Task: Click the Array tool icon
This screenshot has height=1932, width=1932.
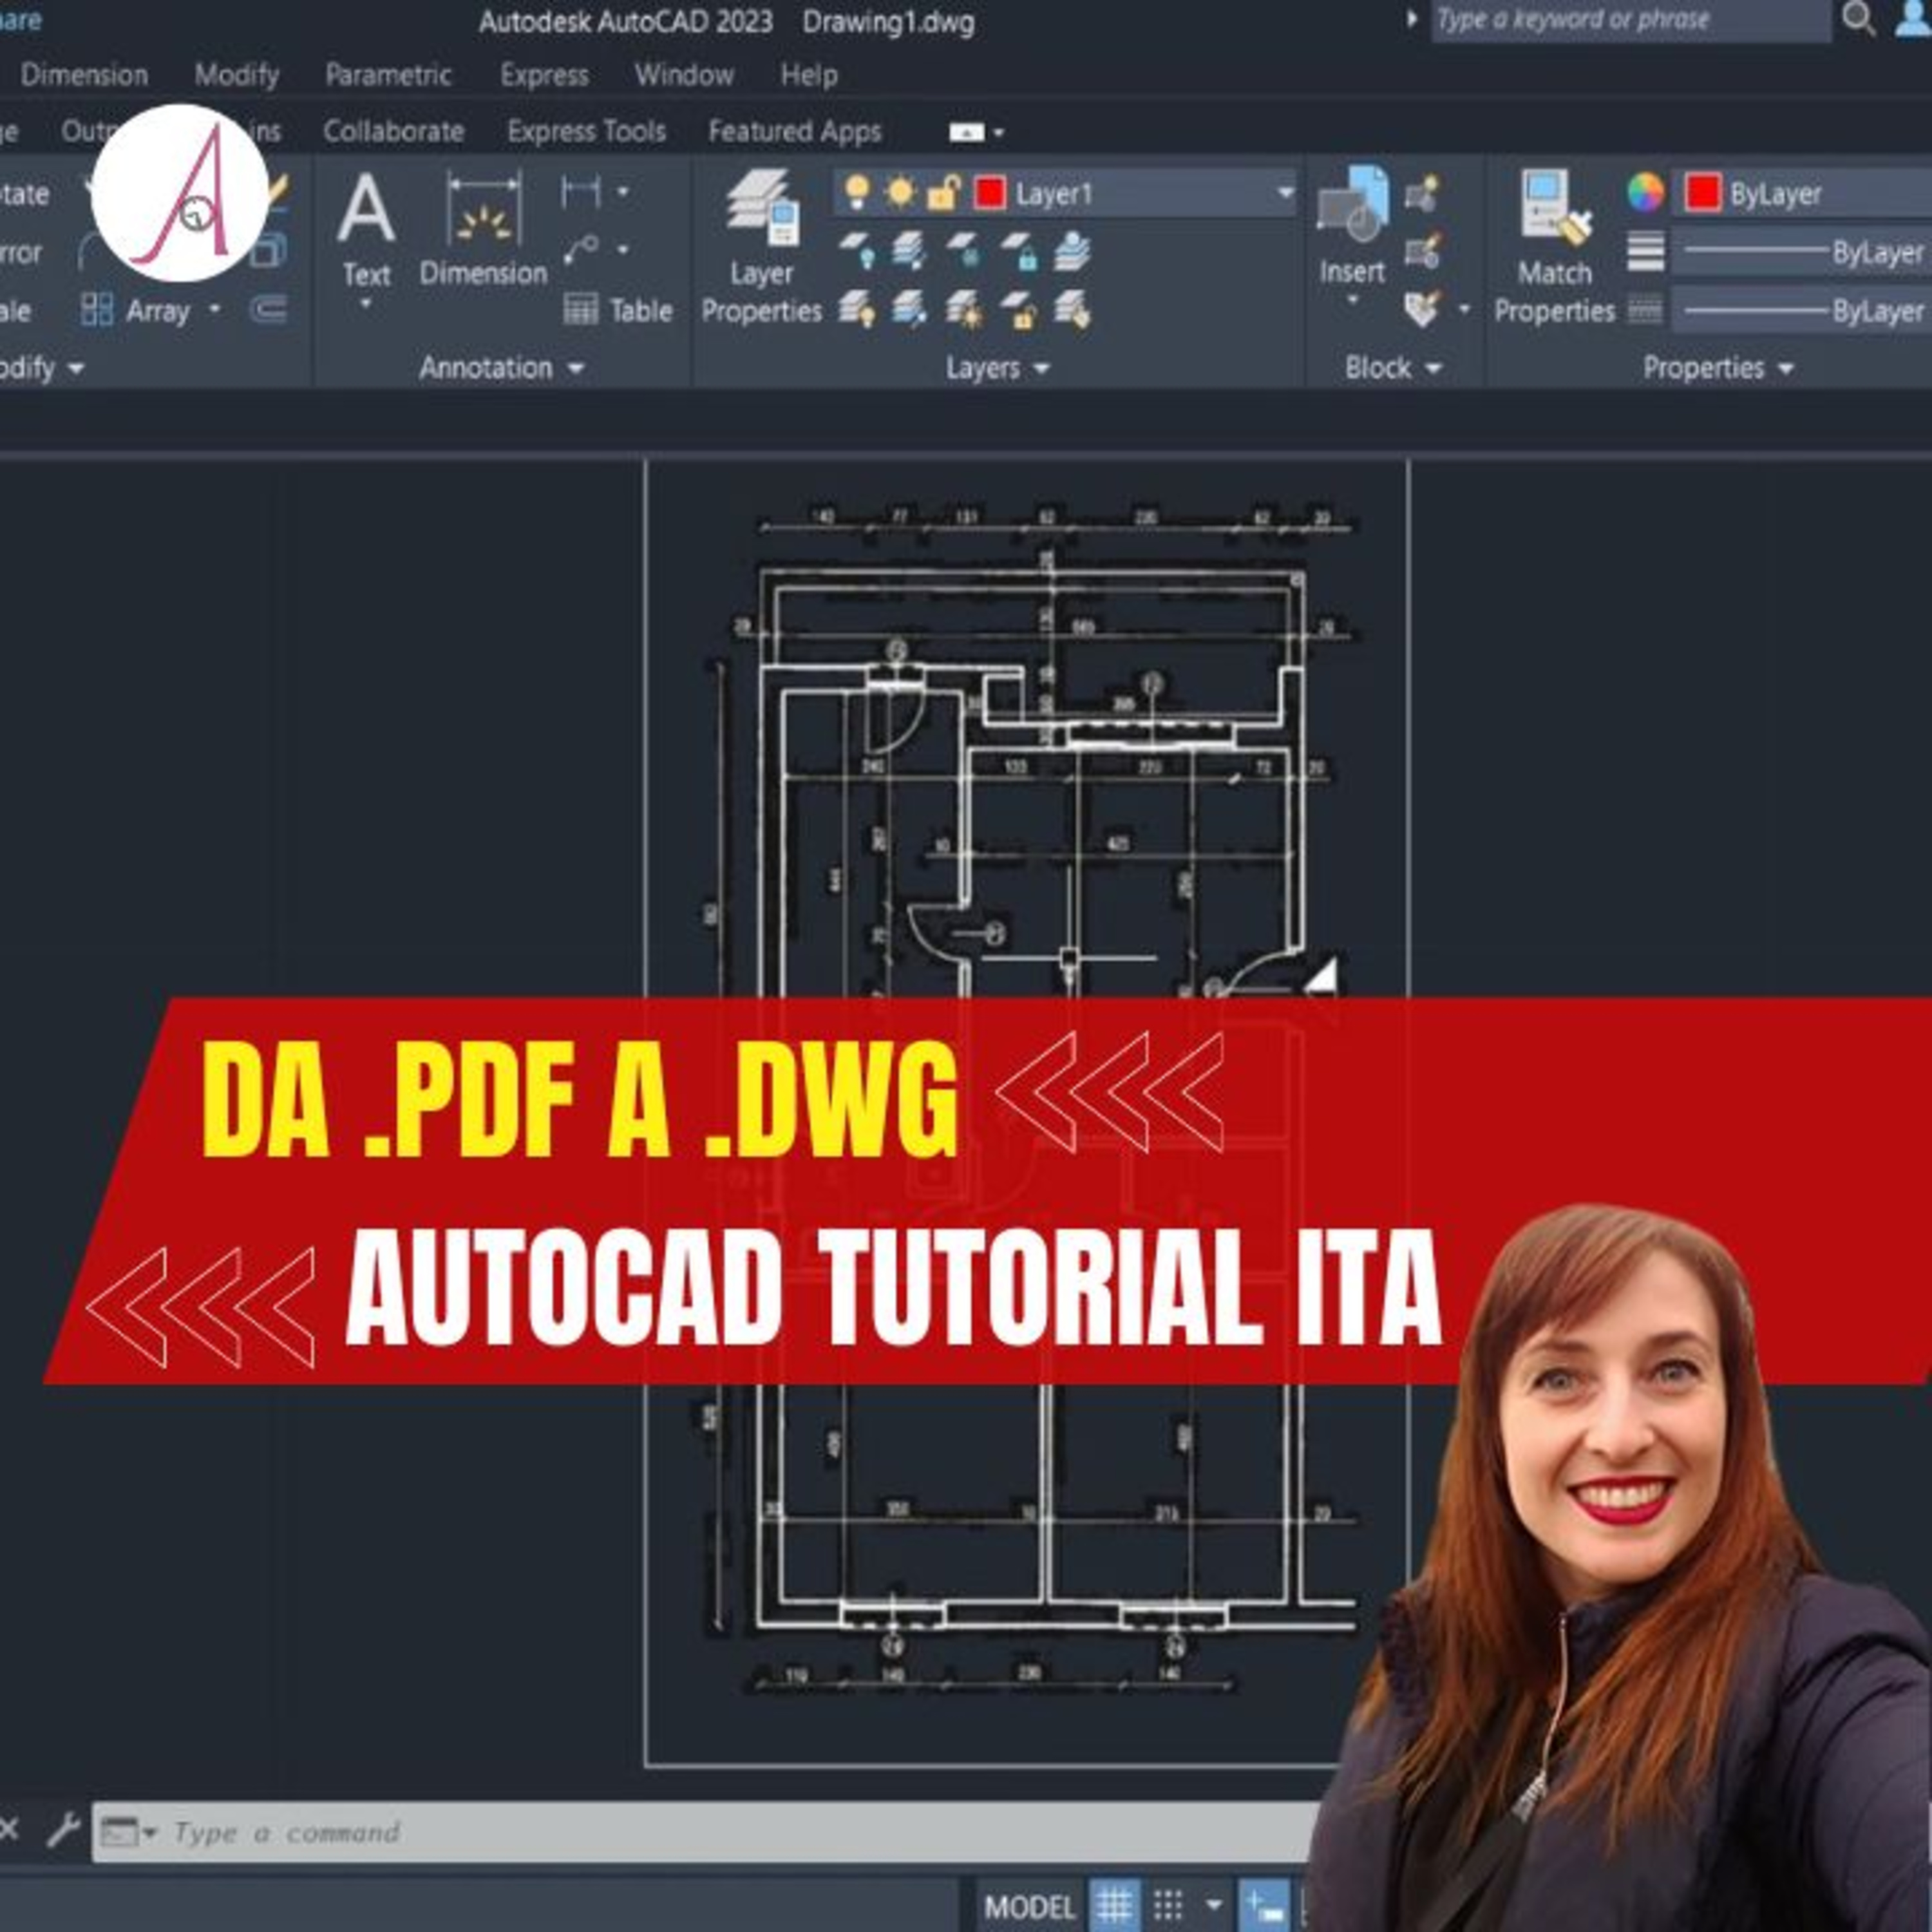Action: (97, 310)
